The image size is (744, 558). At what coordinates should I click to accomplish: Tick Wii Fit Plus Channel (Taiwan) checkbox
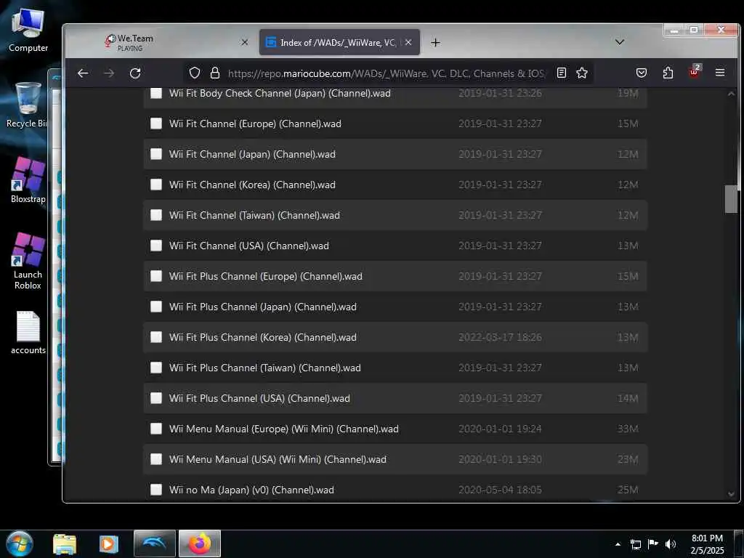156,368
